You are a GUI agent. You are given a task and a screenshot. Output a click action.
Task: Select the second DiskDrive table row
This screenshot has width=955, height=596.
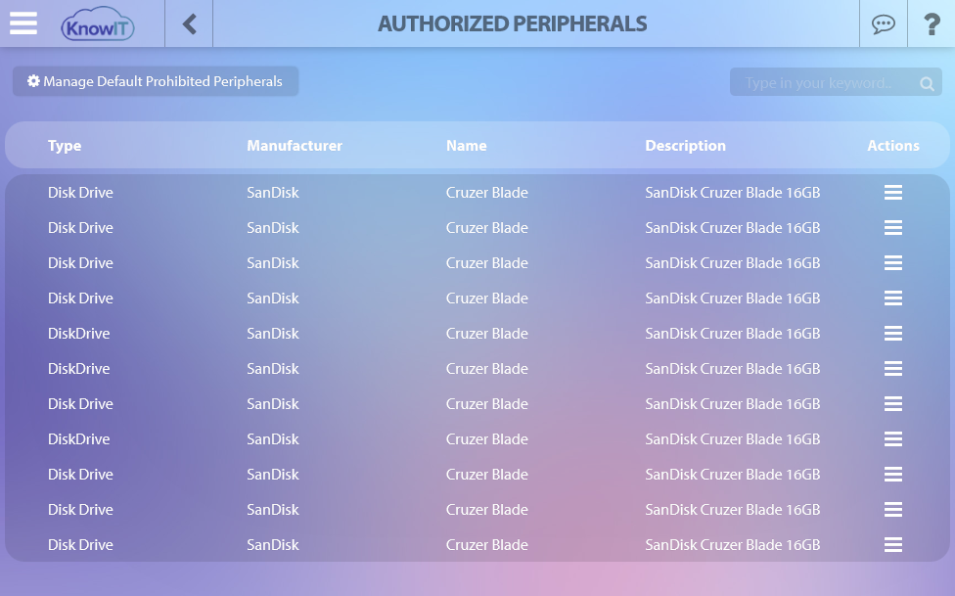(x=477, y=369)
